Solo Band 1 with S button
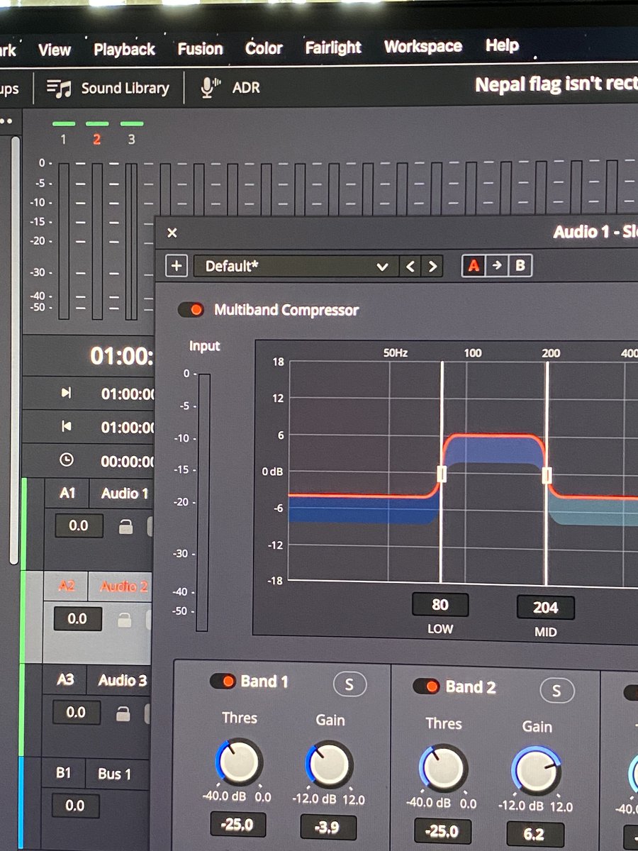638x851 pixels. (x=349, y=684)
